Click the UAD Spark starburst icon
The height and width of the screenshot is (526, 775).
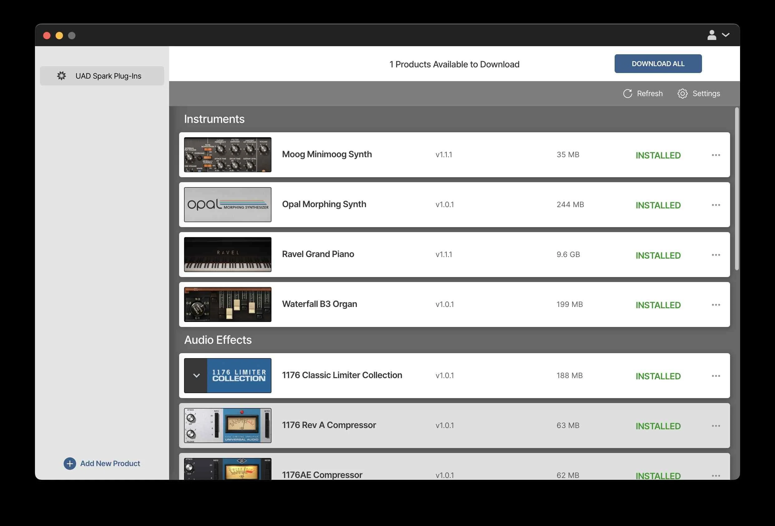point(61,76)
